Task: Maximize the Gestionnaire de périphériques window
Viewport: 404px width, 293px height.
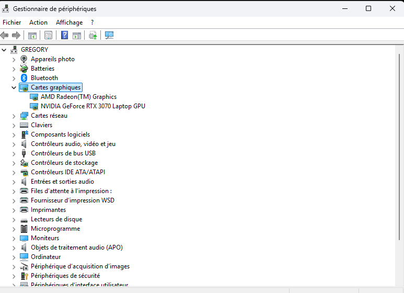Action: pyautogui.click(x=368, y=8)
